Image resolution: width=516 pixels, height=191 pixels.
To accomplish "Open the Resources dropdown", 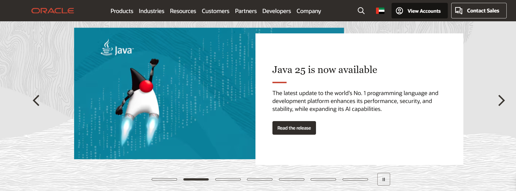I will pyautogui.click(x=183, y=11).
